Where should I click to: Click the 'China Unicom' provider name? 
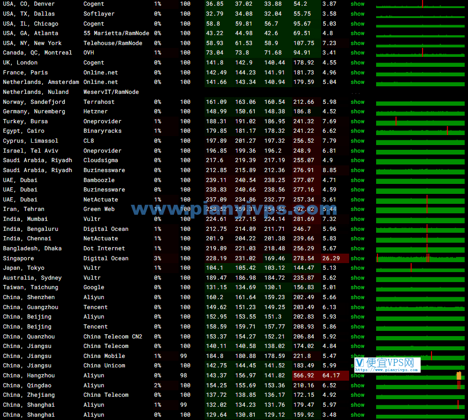[104, 365]
